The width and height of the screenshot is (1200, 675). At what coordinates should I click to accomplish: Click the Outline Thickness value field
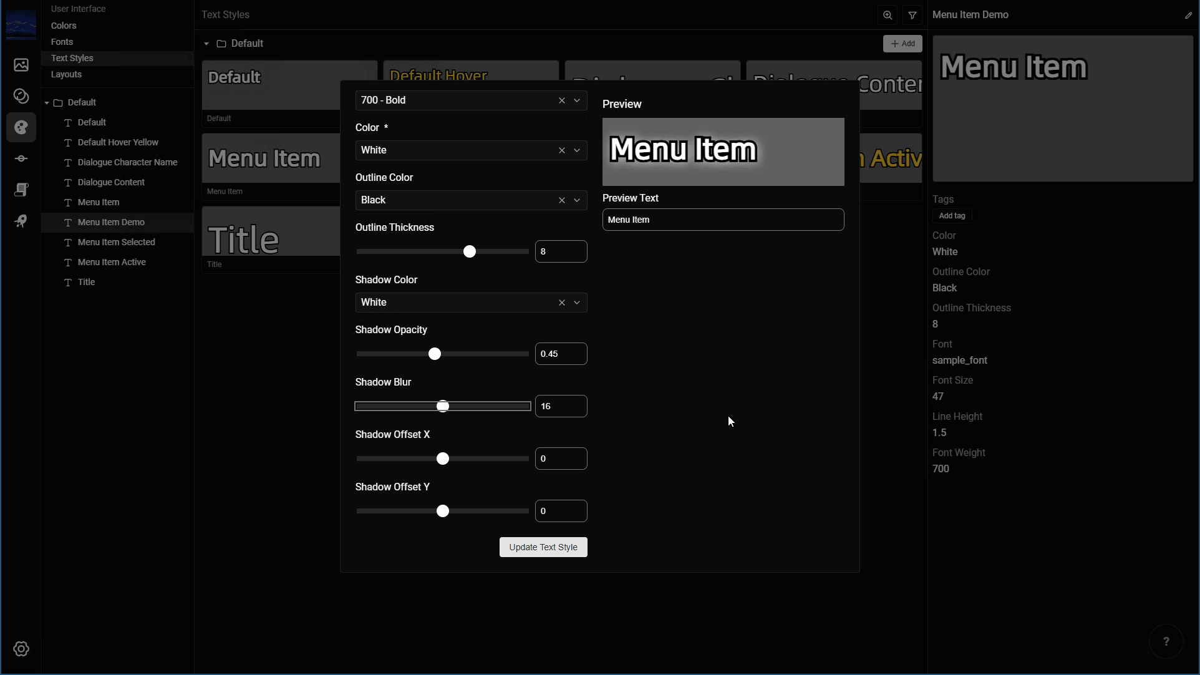(561, 251)
